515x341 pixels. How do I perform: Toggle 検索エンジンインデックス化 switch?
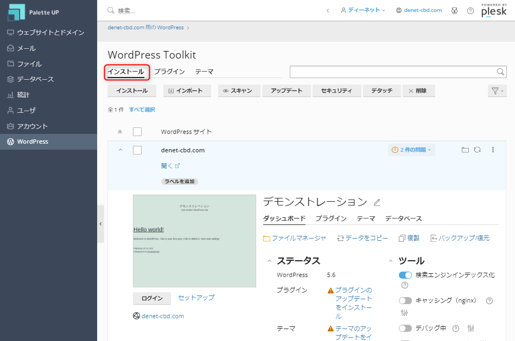click(x=405, y=275)
